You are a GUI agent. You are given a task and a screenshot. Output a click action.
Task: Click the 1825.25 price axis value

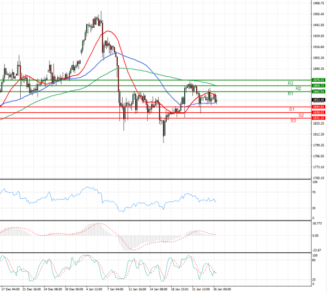point(318,124)
